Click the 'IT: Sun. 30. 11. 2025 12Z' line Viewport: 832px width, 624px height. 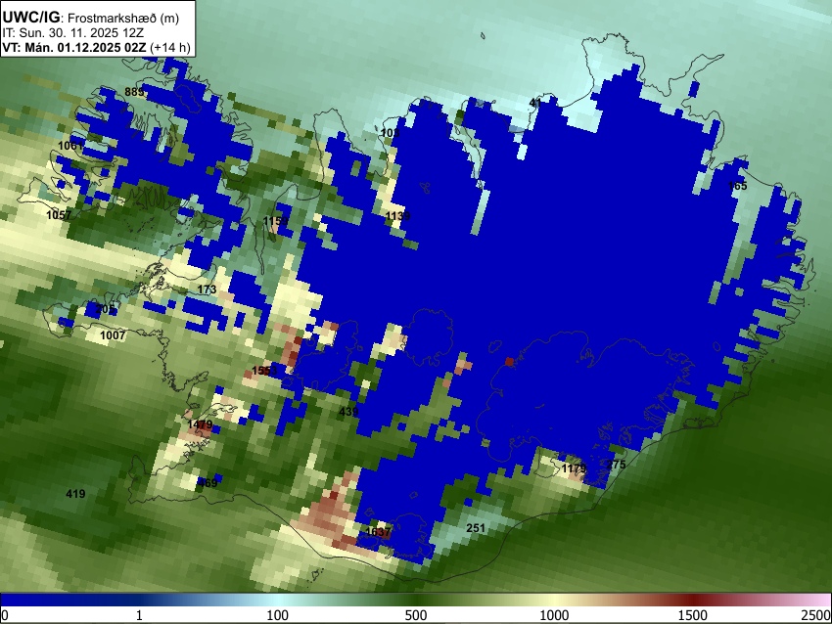coord(72,33)
